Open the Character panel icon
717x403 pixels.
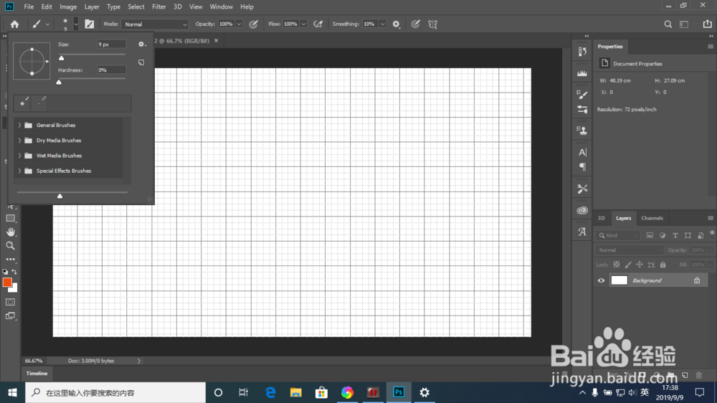point(582,152)
